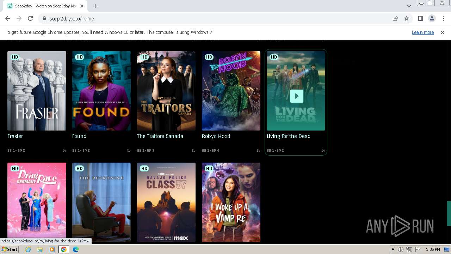Screen dimensions: 451x254
Task: Switch to the Chrome taskbar button
Action: click(64, 249)
